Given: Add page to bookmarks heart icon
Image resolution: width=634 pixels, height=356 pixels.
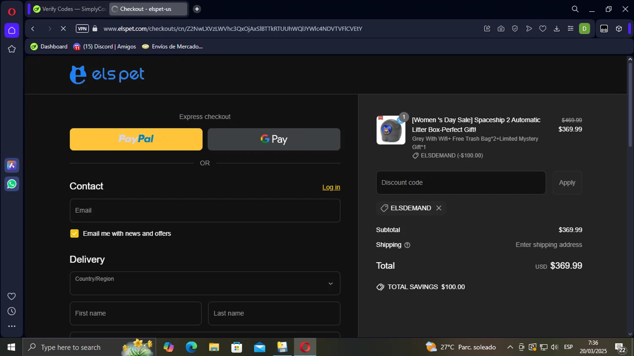Looking at the screenshot, I should pos(543,29).
